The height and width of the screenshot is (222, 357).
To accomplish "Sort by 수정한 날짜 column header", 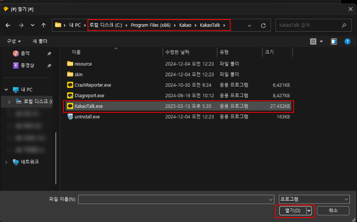I will pyautogui.click(x=177, y=52).
